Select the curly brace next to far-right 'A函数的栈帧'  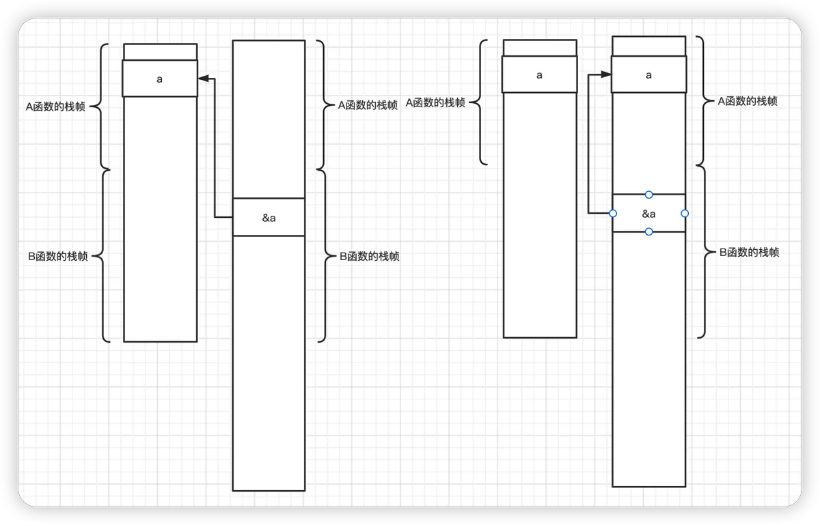[703, 101]
